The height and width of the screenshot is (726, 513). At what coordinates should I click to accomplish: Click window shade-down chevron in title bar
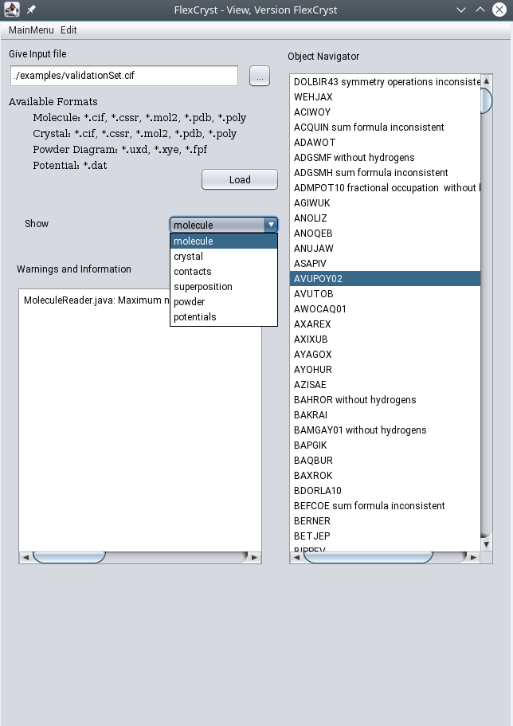(461, 10)
